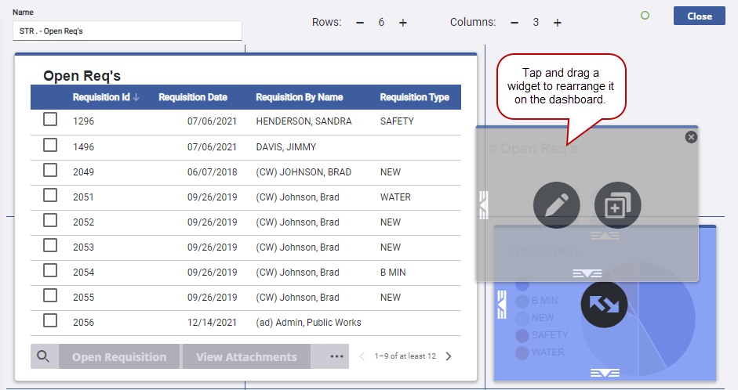Select the checkbox for requisition 2049
Image resolution: width=738 pixels, height=390 pixels.
[50, 170]
